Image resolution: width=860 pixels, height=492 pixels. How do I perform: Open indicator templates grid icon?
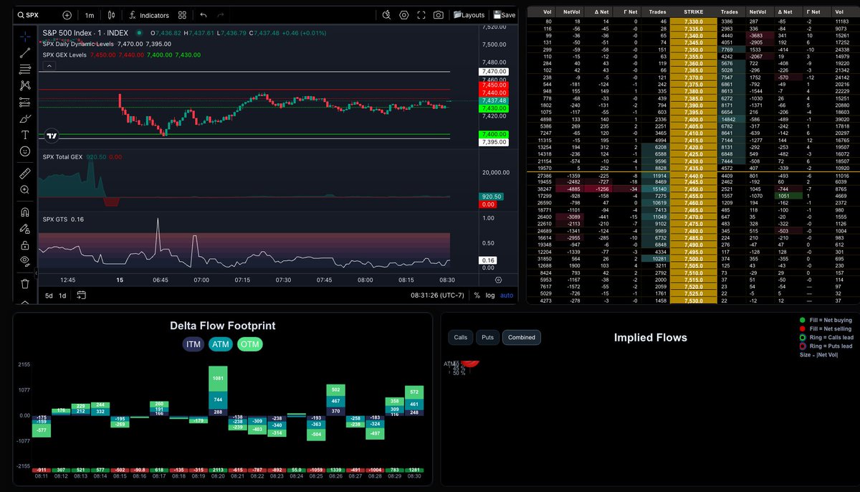click(x=183, y=14)
